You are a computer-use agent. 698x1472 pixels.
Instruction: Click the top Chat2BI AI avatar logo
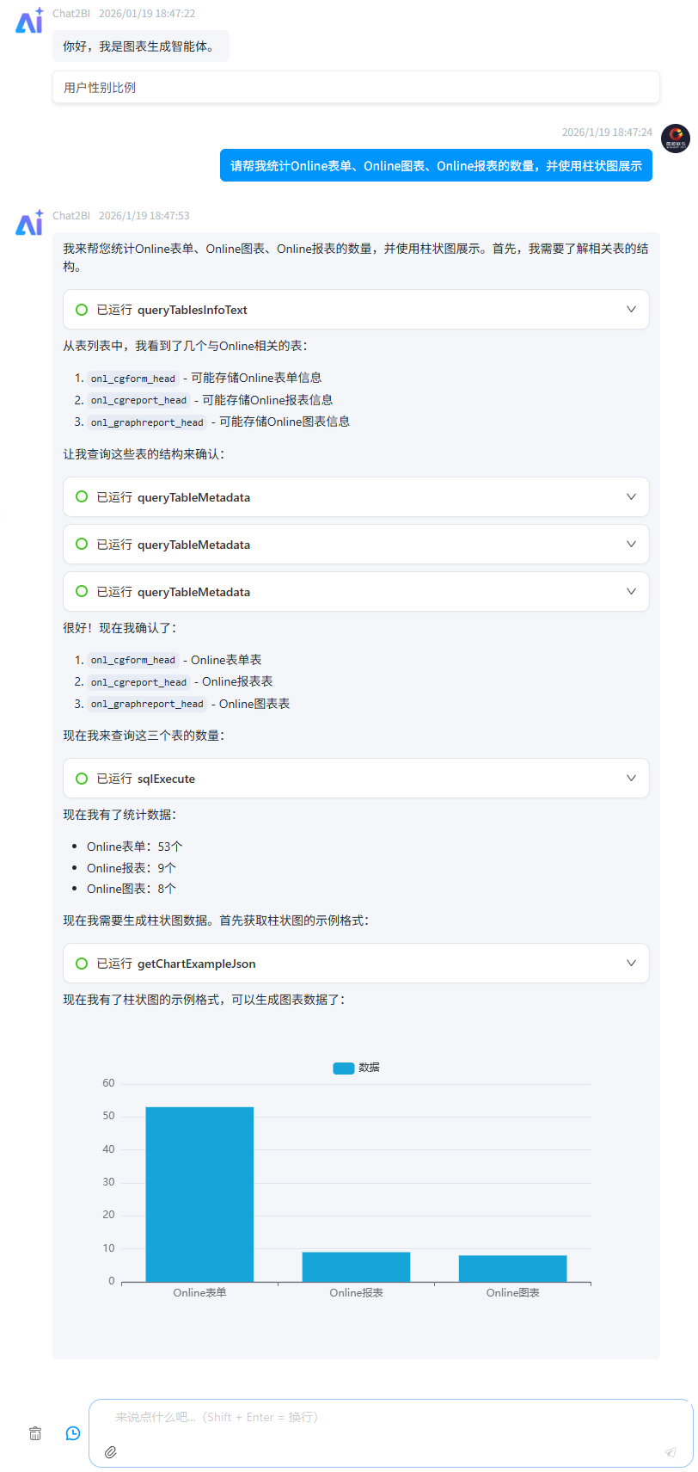29,21
